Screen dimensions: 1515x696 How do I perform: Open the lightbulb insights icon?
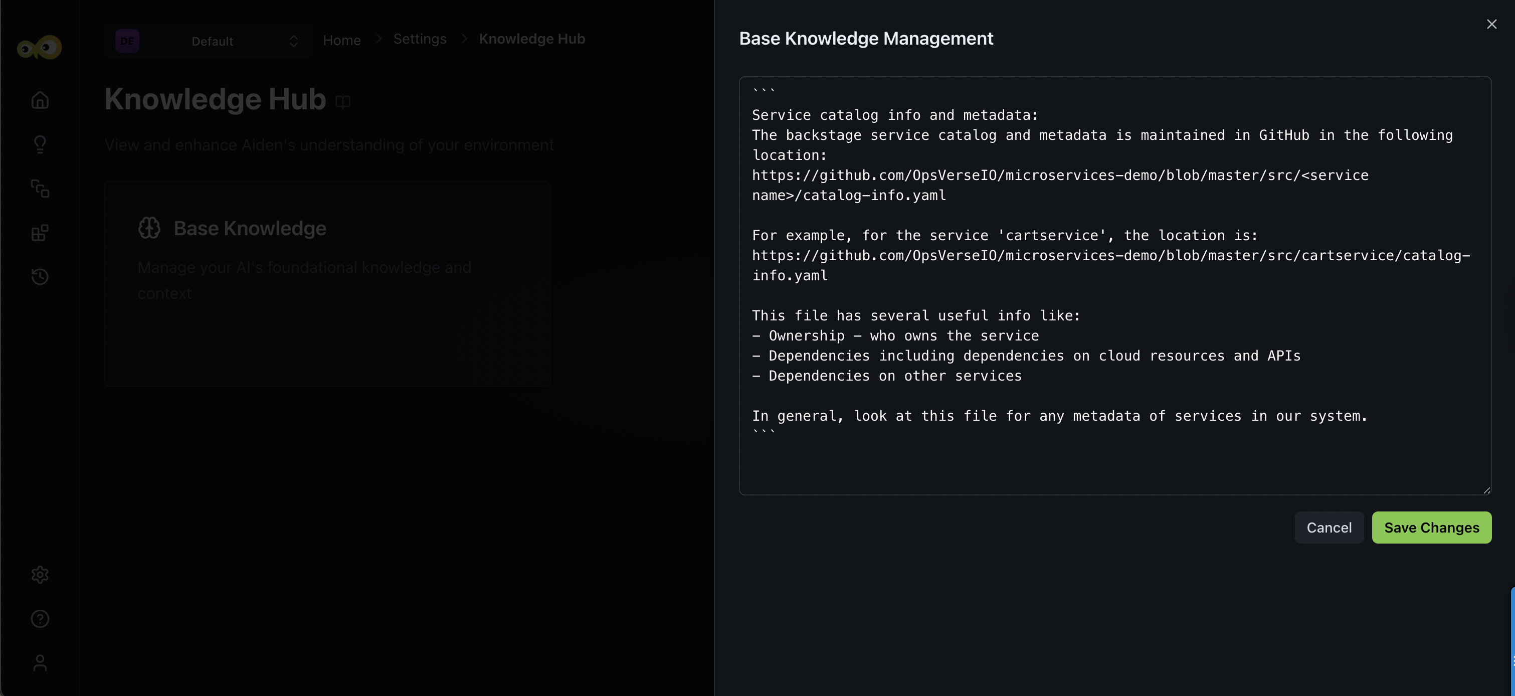(40, 144)
